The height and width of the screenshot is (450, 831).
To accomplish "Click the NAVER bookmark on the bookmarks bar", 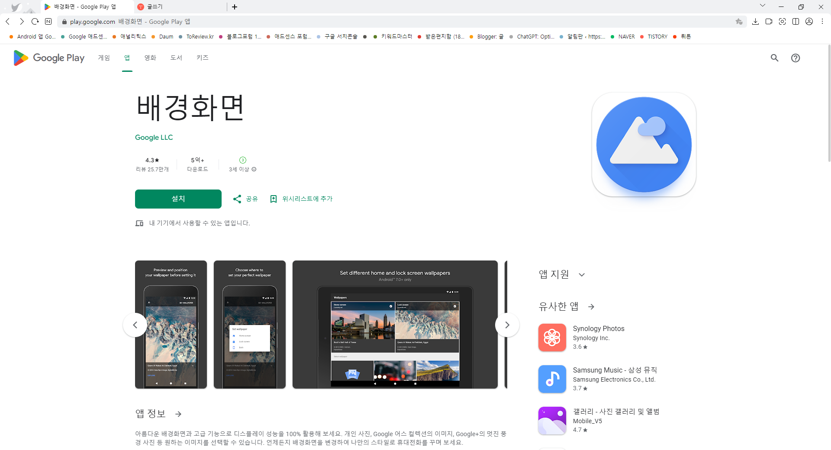I will (627, 37).
